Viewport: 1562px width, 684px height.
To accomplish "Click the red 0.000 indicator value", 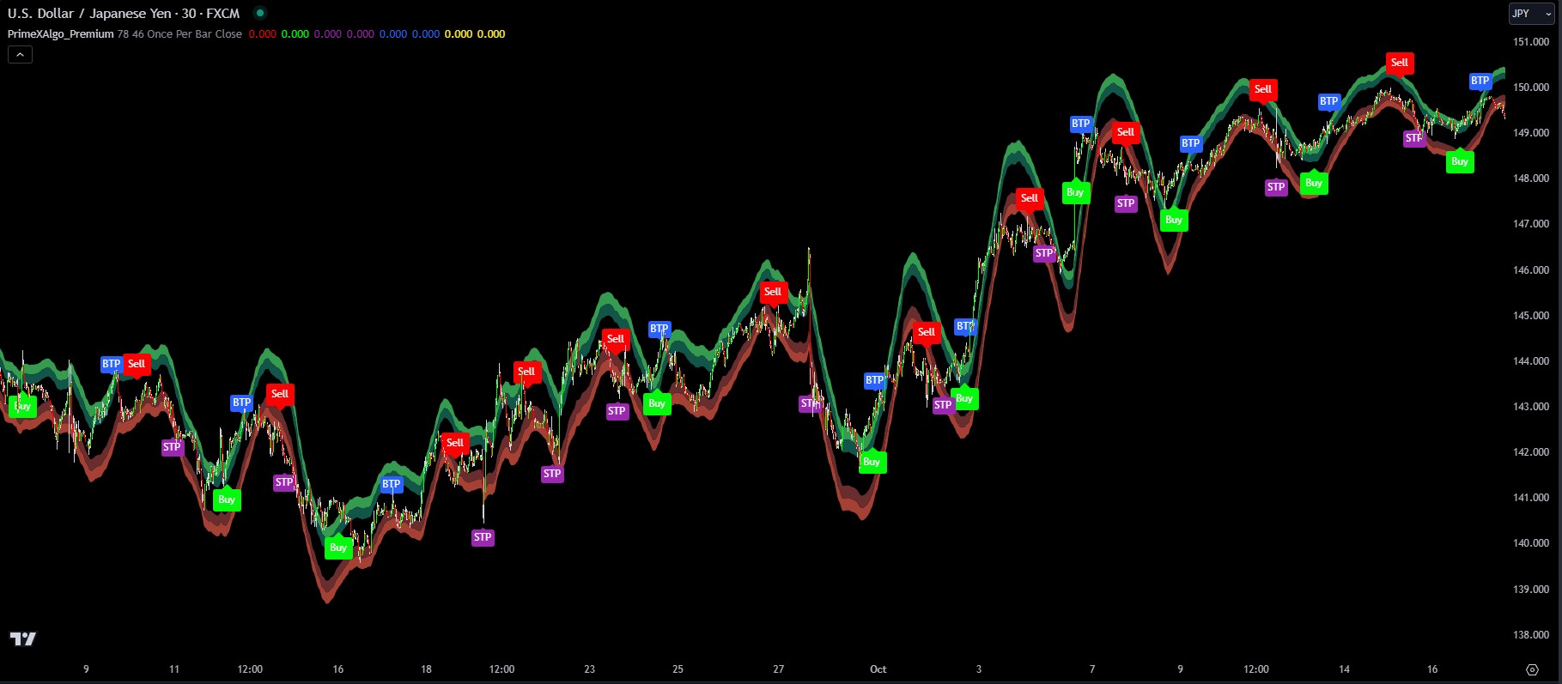I will [263, 34].
